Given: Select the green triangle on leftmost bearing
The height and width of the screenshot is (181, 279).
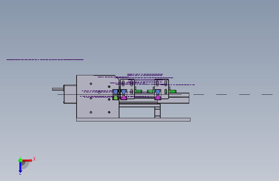Looking at the screenshot, I should pos(116,97).
